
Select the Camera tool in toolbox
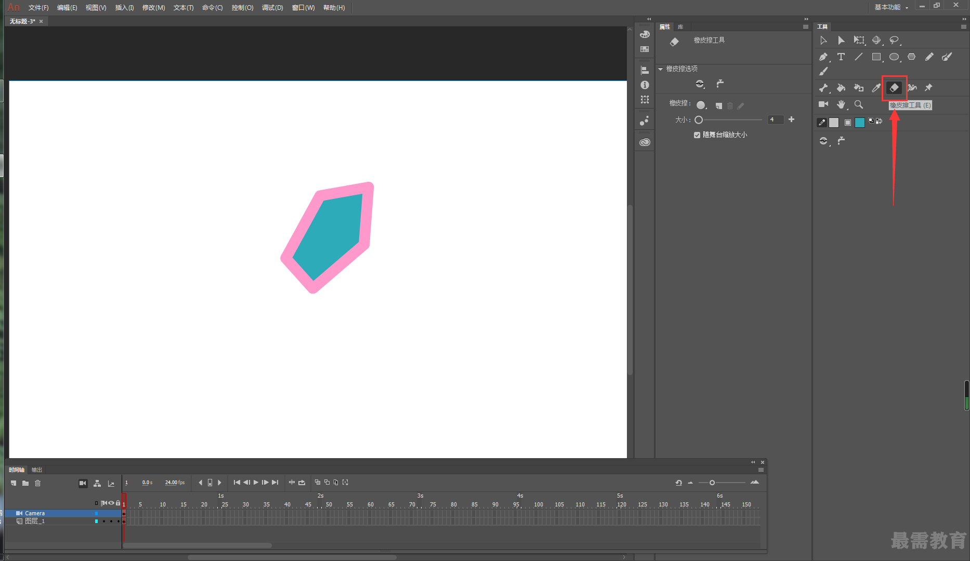pyautogui.click(x=823, y=104)
